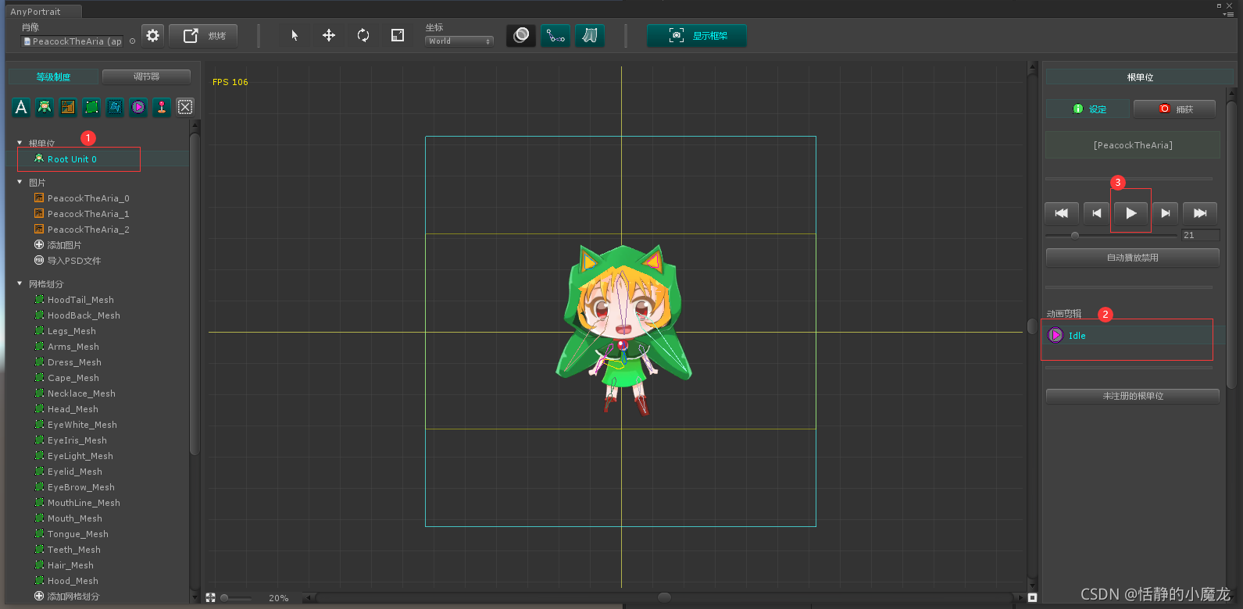This screenshot has height=609, width=1243.
Task: Click the animation filter icon
Action: 138,107
